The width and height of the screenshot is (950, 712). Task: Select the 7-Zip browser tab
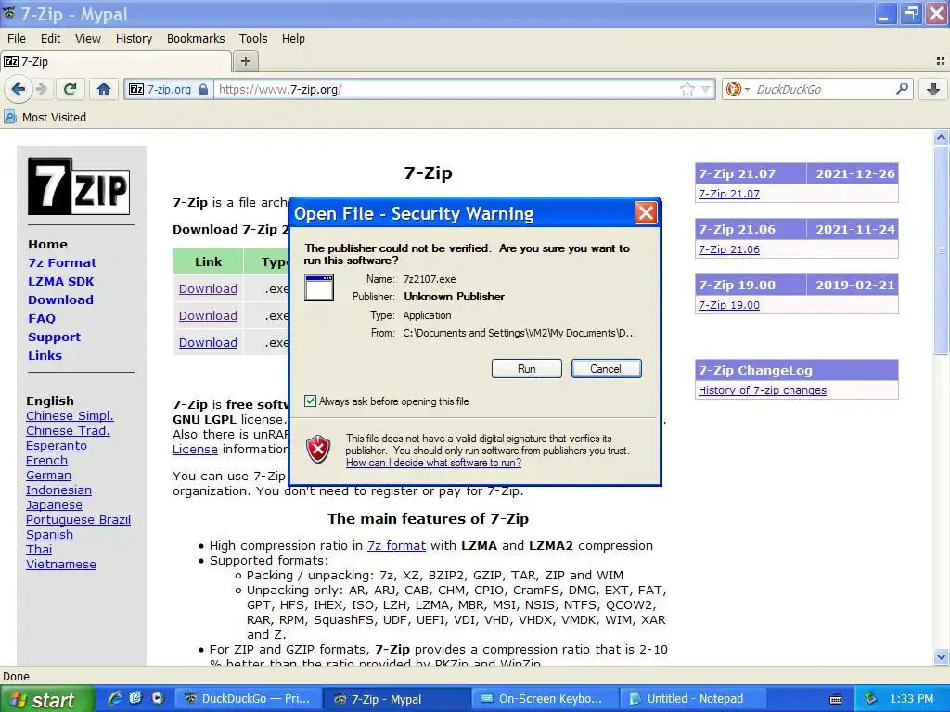click(x=115, y=62)
